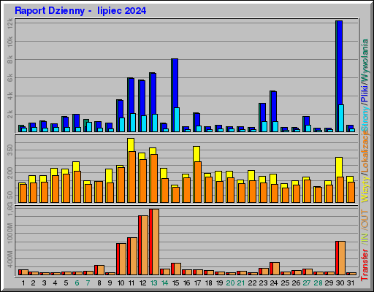Click day label '30' on the x-axis
The width and height of the screenshot is (374, 292).
[340, 283]
